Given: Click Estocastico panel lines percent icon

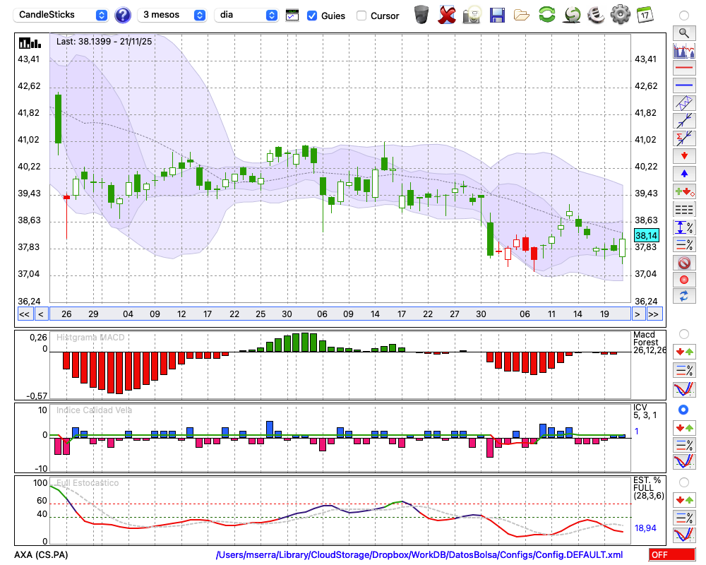Looking at the screenshot, I should click(684, 517).
